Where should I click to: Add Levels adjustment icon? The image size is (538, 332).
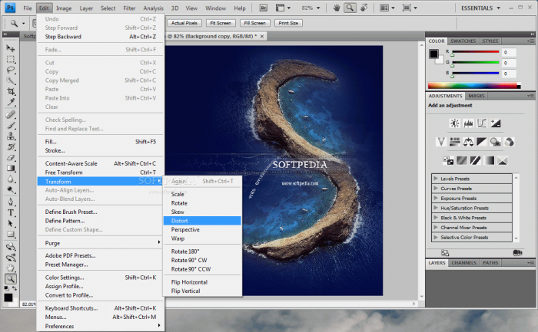tap(468, 123)
